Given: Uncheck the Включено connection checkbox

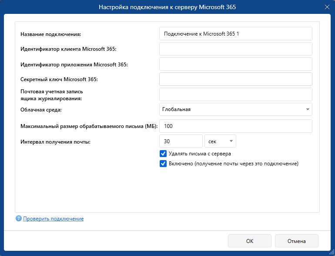Looking at the screenshot, I should click(x=163, y=164).
